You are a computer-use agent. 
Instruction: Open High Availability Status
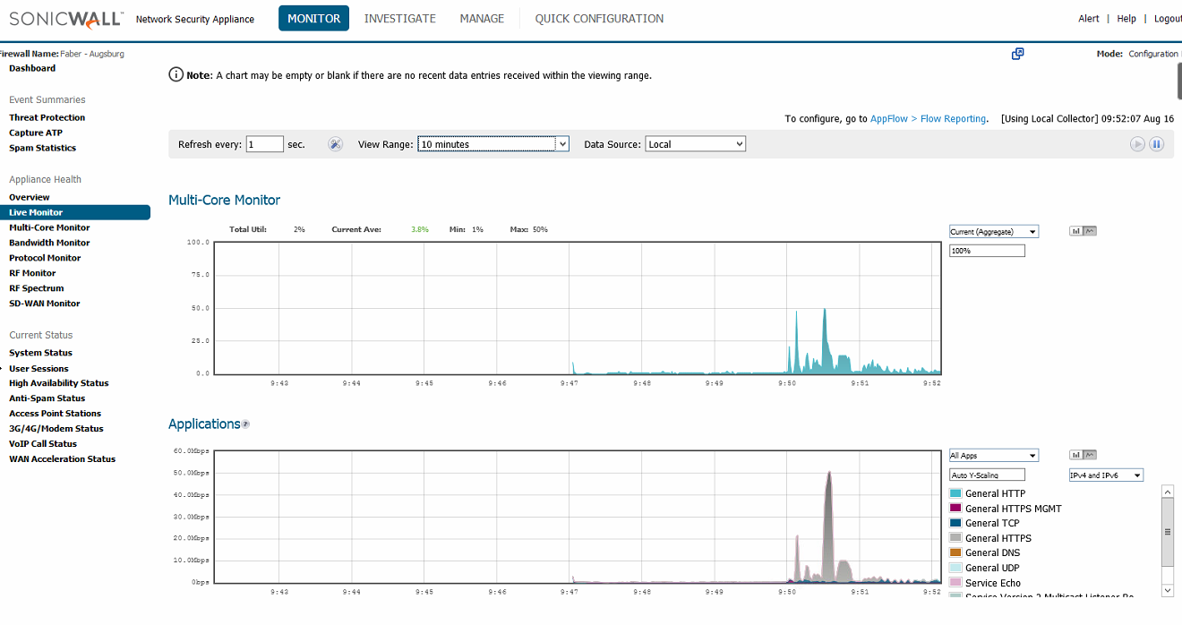point(59,383)
